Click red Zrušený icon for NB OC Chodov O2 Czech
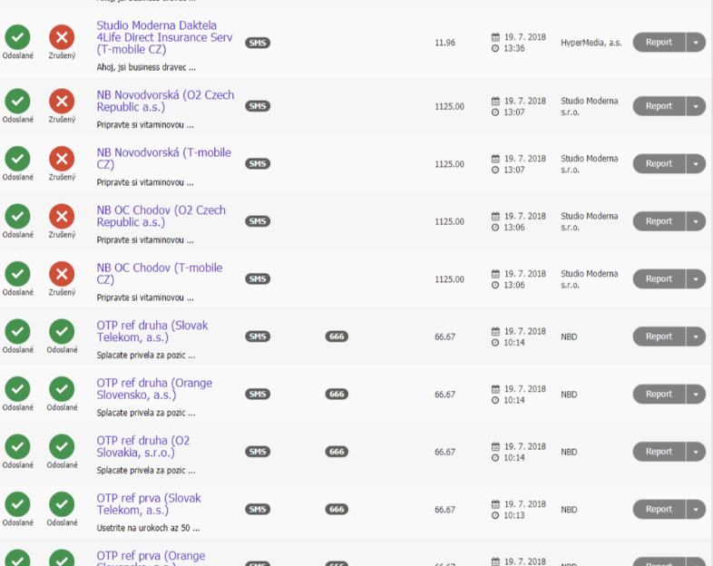This screenshot has width=713, height=566. [62, 217]
